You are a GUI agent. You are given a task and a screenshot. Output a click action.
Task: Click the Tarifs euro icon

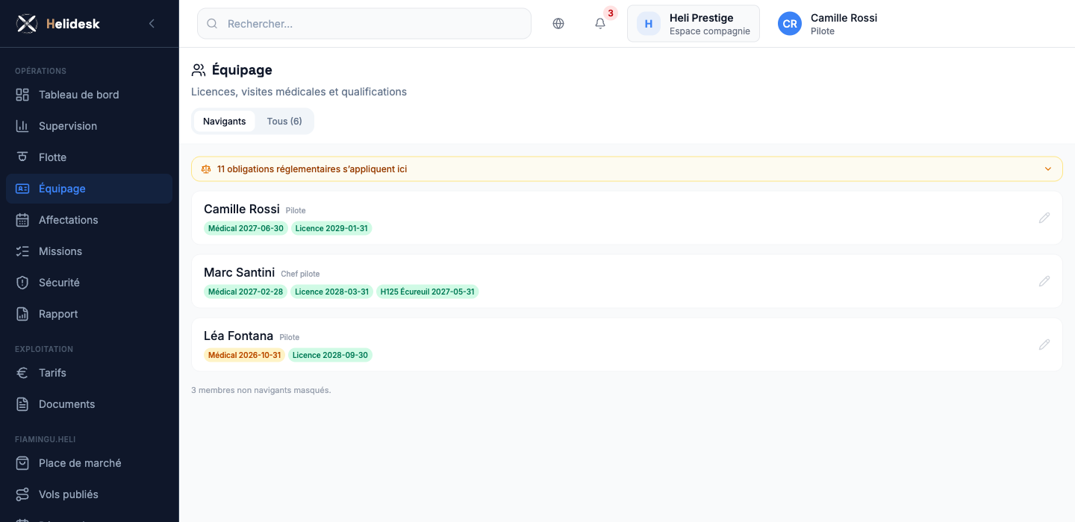[x=22, y=373]
